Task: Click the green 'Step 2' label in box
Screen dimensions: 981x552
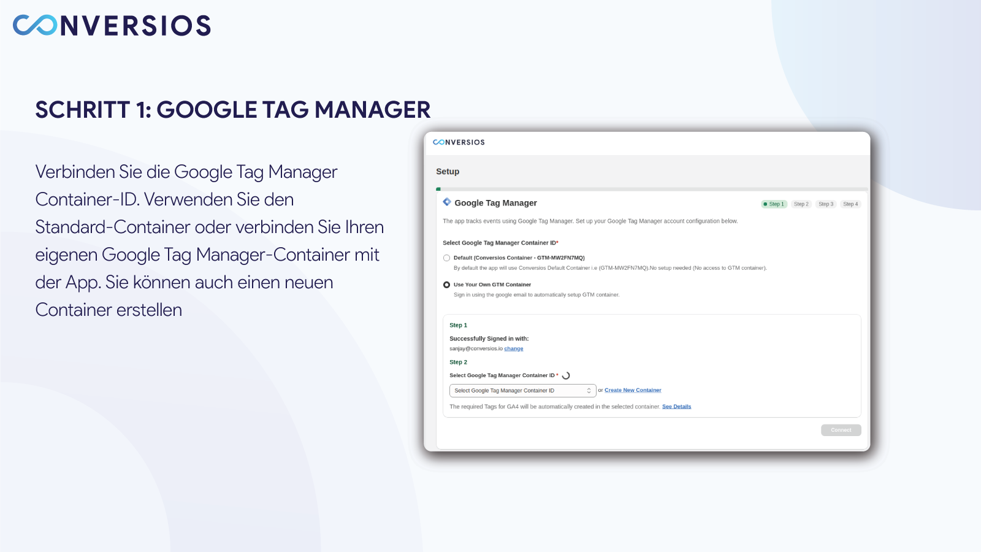Action: (x=458, y=362)
